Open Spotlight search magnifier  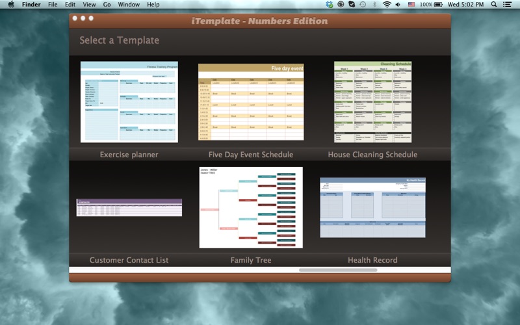pyautogui.click(x=494, y=5)
